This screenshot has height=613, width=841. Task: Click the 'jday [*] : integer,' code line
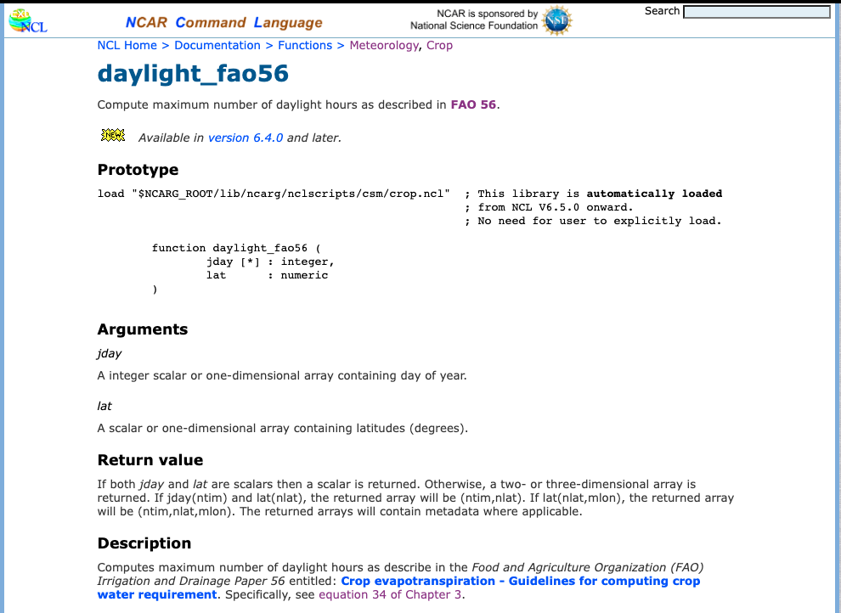pos(270,262)
